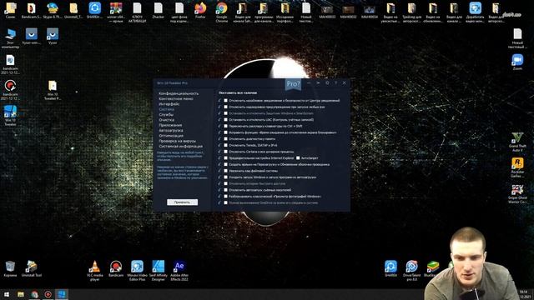Open Firefox desktop shortcut
Viewport: 534px width, 300px height.
pyautogui.click(x=200, y=10)
